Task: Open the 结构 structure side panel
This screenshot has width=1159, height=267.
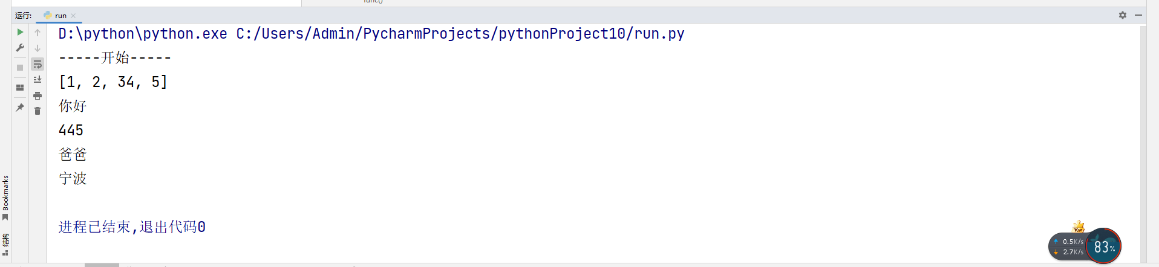Action: click(5, 245)
